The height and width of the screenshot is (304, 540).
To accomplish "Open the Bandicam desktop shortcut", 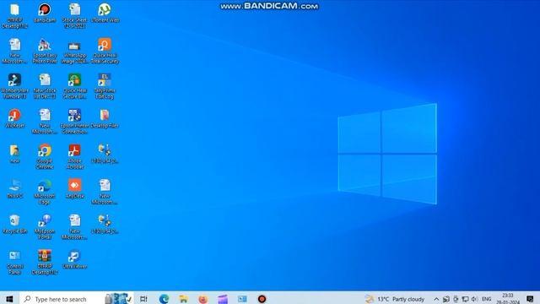I will (45, 14).
